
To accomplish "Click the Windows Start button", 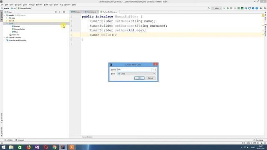I will click(3, 147).
